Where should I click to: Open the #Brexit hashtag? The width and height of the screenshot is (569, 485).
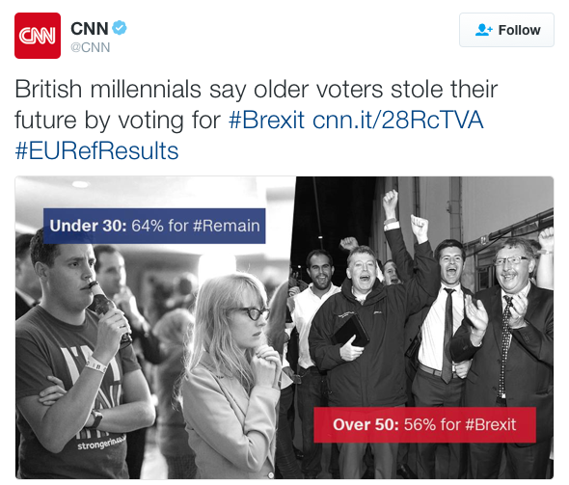pos(266,121)
